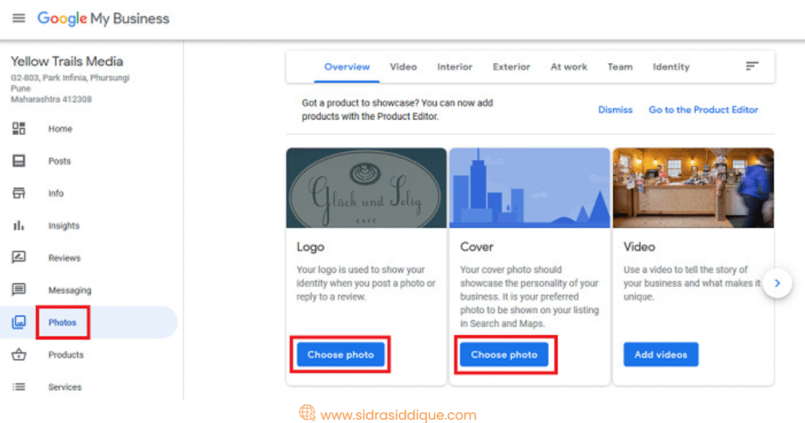
Task: Select Photos in the sidebar
Action: tap(62, 322)
